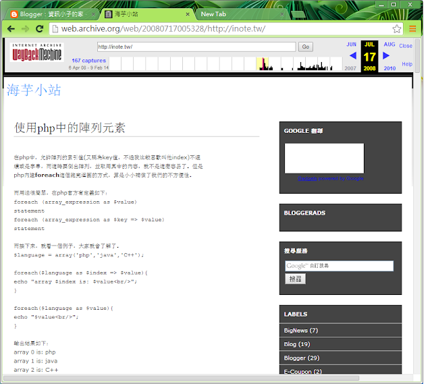Click the highlighted capture on the timeline
432x384 pixels.
(x=263, y=64)
